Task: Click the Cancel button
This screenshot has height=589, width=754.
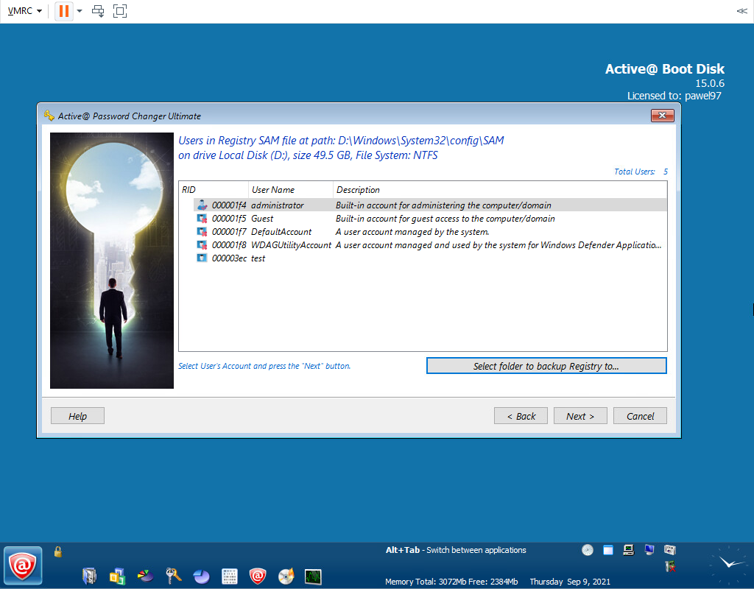Action: (640, 416)
